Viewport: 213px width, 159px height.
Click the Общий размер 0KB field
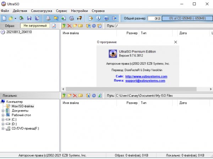coord(154,18)
